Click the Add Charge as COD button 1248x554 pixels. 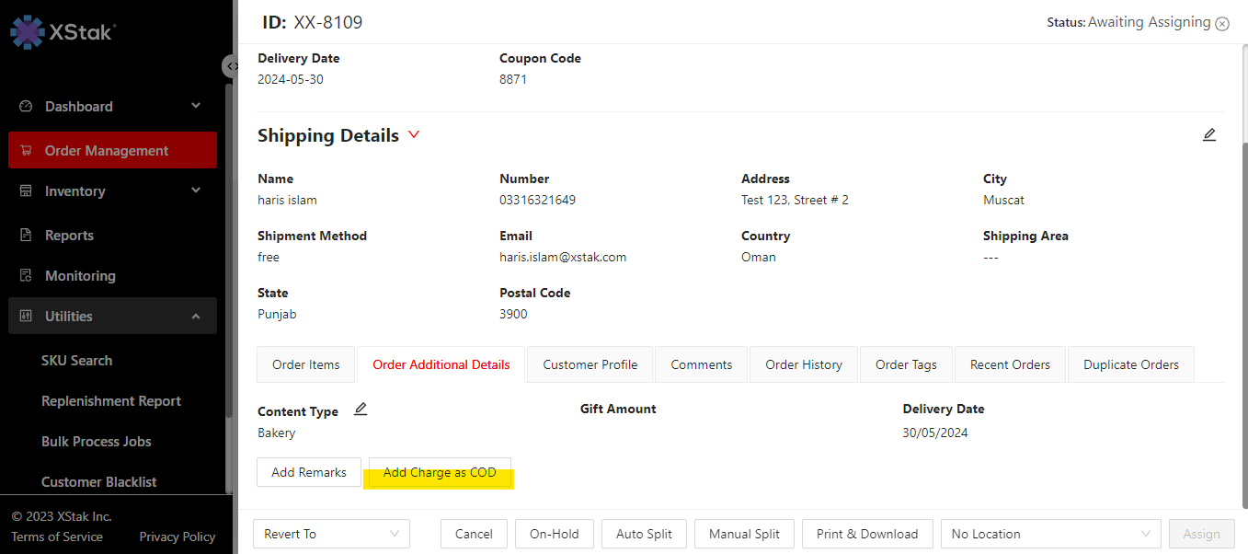[440, 472]
